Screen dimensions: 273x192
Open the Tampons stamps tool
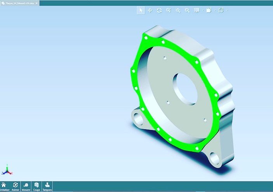(47, 187)
